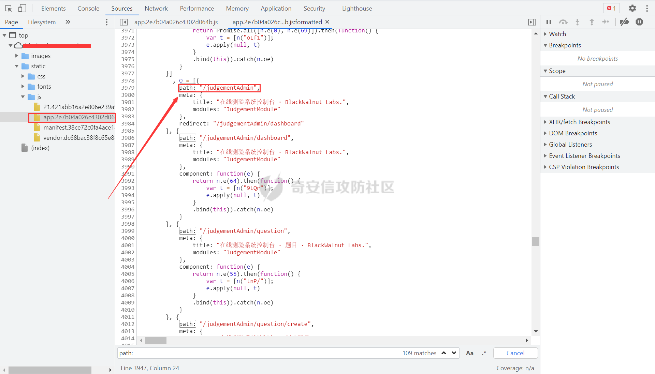Go to next search match
Screen dimensions: 655x374
454,353
